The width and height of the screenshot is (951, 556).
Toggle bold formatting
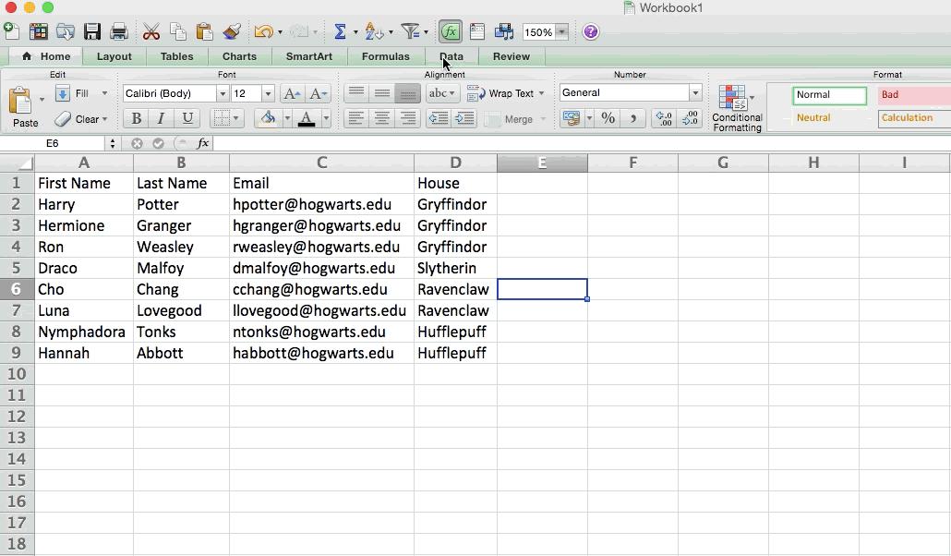pyautogui.click(x=135, y=119)
